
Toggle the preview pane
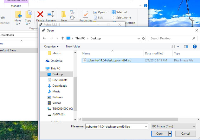click(186, 47)
